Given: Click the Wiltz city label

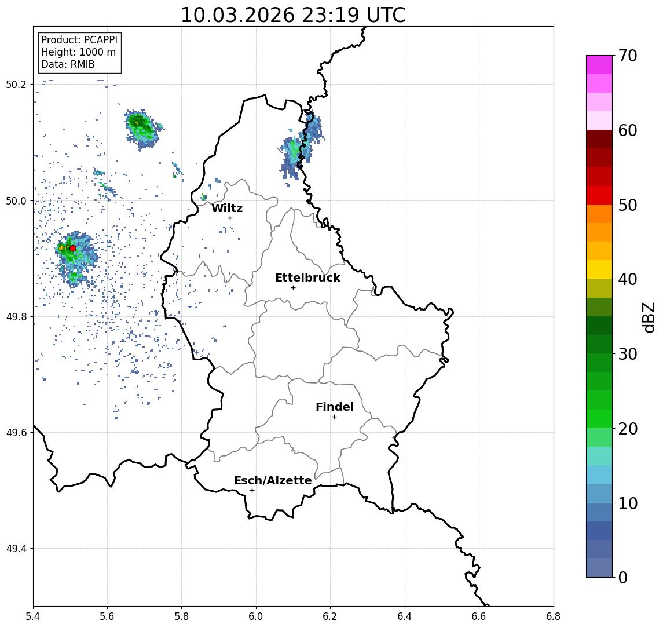Looking at the screenshot, I should click(227, 208).
